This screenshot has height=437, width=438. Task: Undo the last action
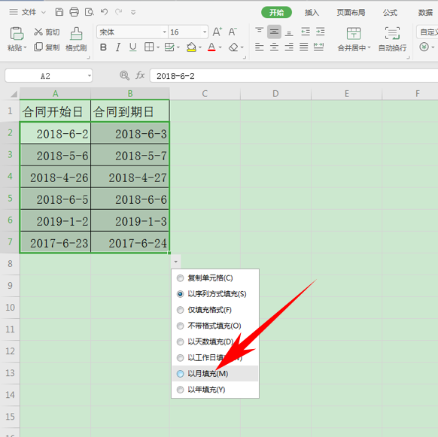click(x=104, y=12)
